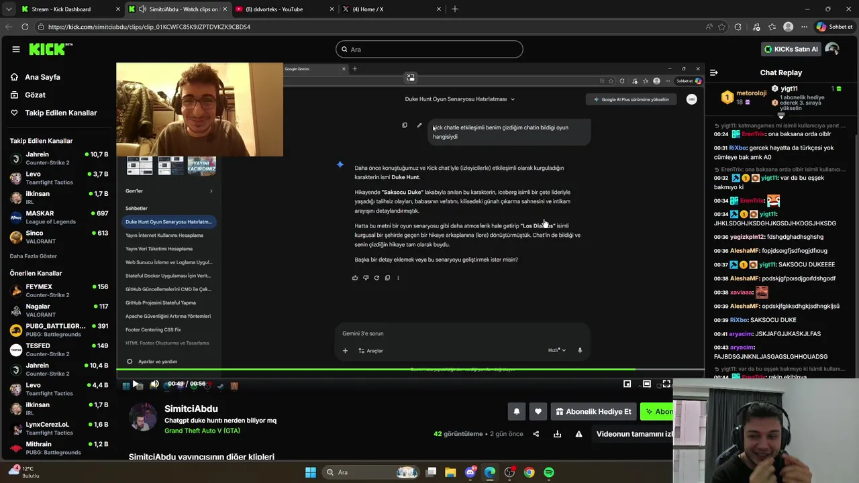Viewport: 859px width, 483px height.
Task: Open Copilot Sohbet et button
Action: [x=834, y=27]
